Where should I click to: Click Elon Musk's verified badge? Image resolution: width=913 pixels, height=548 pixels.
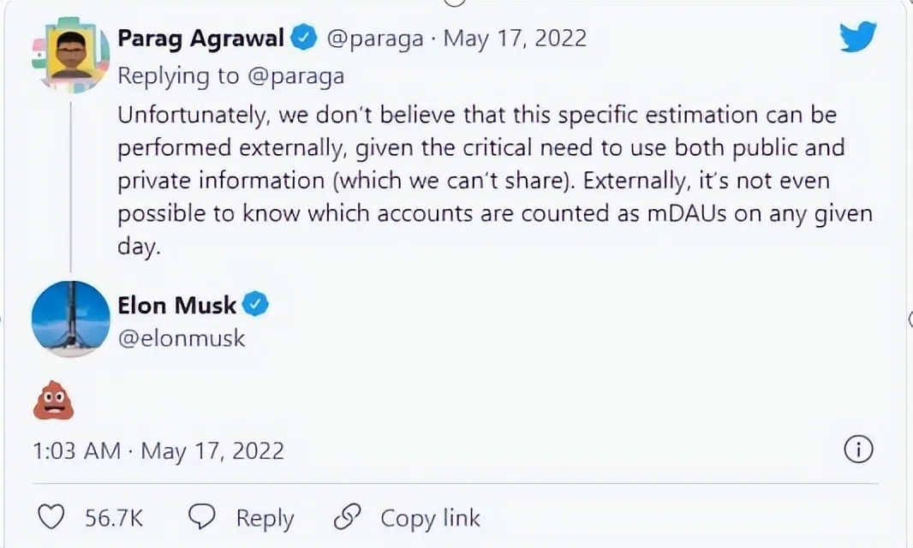(x=255, y=304)
